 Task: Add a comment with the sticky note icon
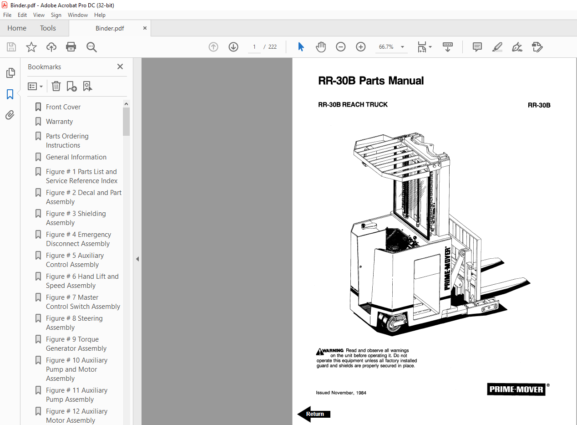(x=477, y=47)
